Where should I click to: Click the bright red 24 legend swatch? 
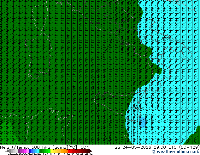tap(69, 151)
